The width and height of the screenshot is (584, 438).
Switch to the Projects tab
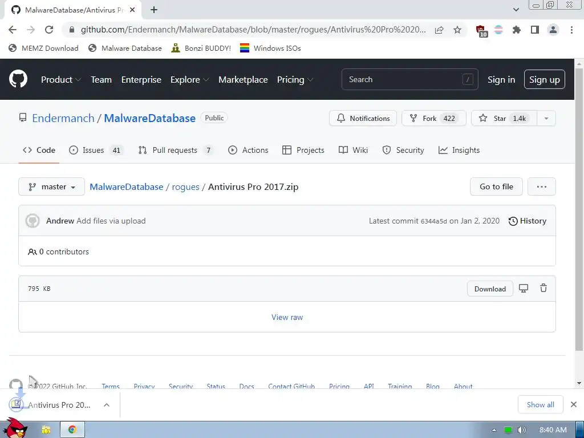coord(303,150)
